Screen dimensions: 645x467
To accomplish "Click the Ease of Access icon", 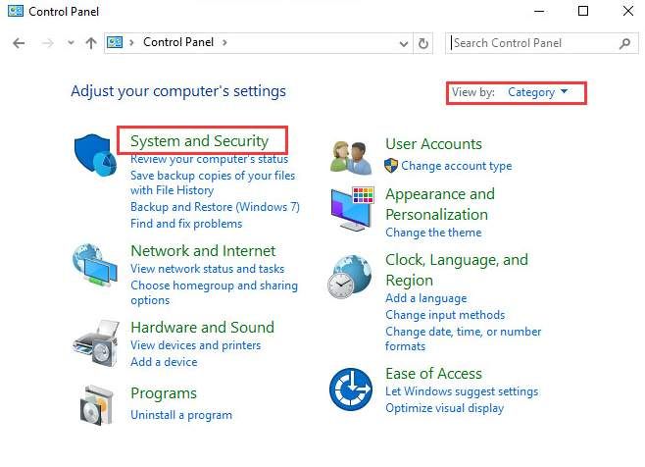I will tap(351, 389).
